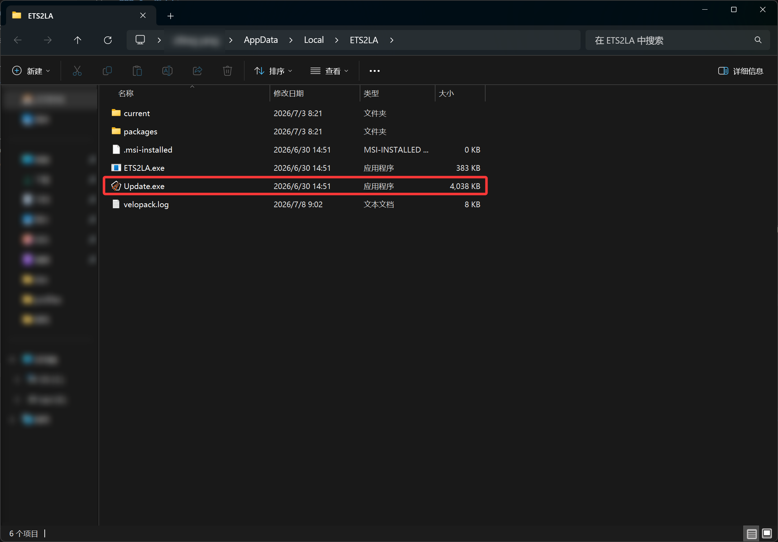Expand chevron after Local in address bar
778x542 pixels.
[x=337, y=40]
